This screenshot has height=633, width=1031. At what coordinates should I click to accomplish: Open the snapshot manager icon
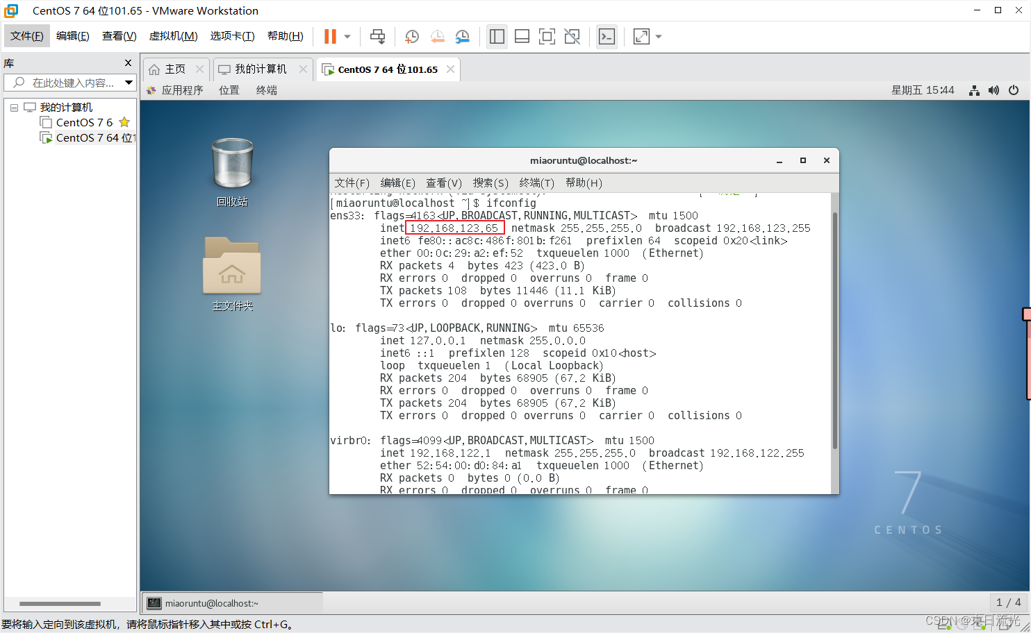pyautogui.click(x=462, y=36)
